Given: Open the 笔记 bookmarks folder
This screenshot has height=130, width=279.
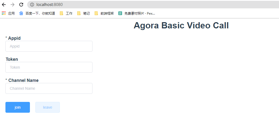Looking at the screenshot, I should [x=84, y=13].
